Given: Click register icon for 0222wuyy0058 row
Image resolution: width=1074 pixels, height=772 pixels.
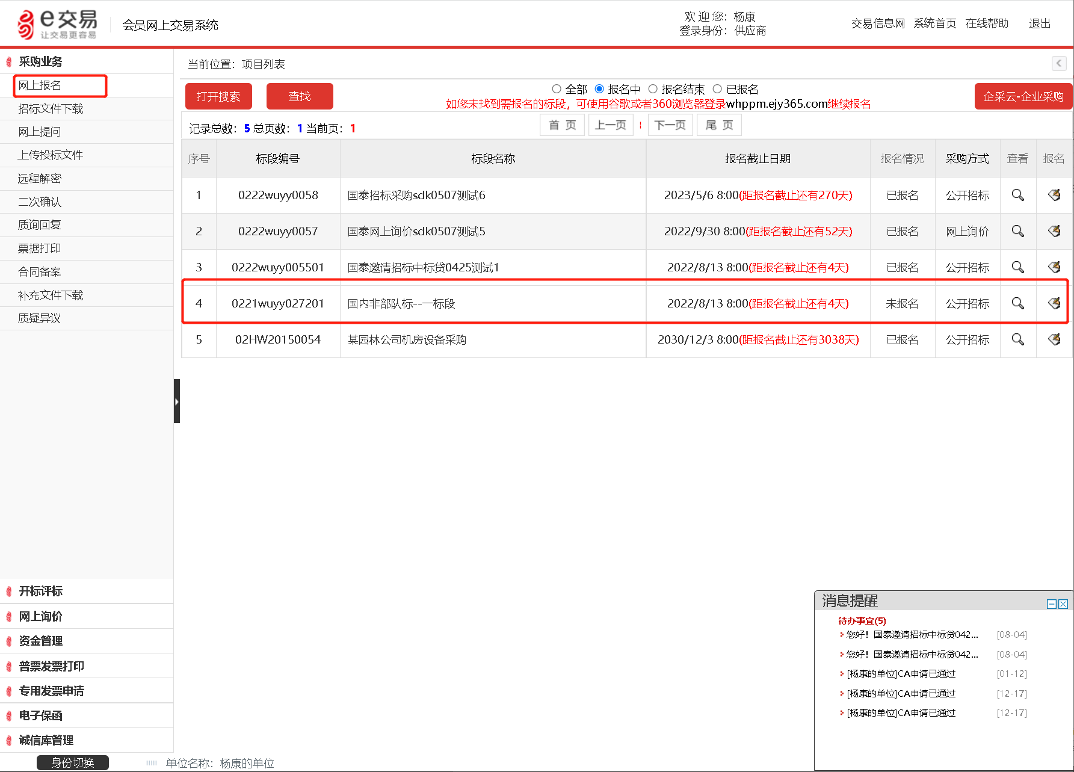Looking at the screenshot, I should point(1054,195).
